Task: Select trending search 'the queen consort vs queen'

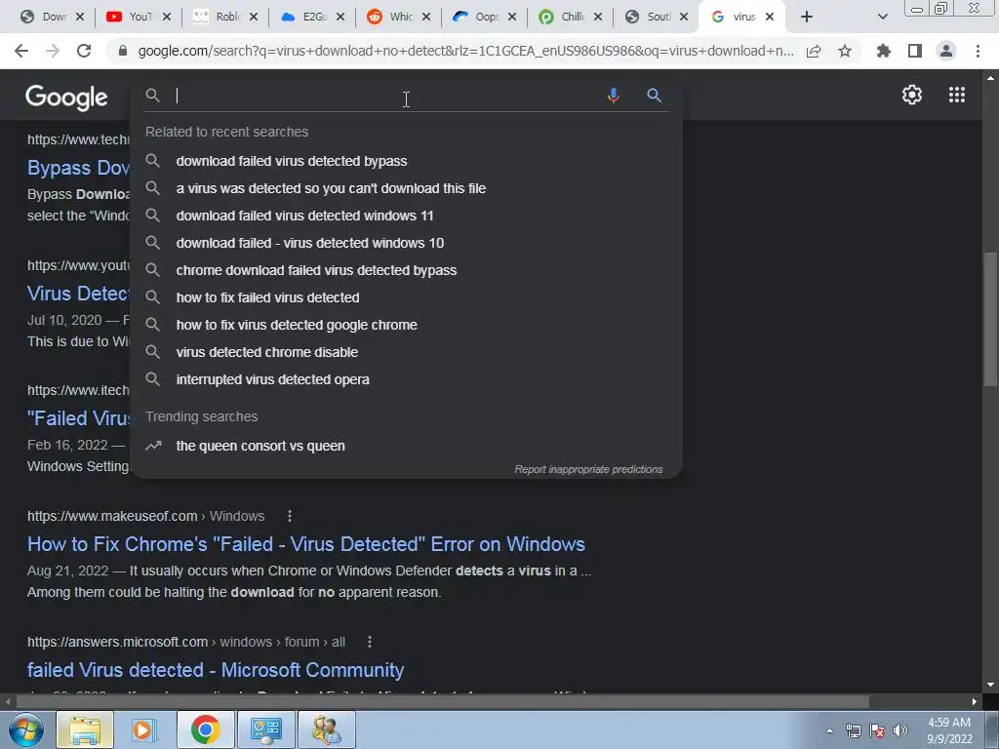Action: point(406,446)
